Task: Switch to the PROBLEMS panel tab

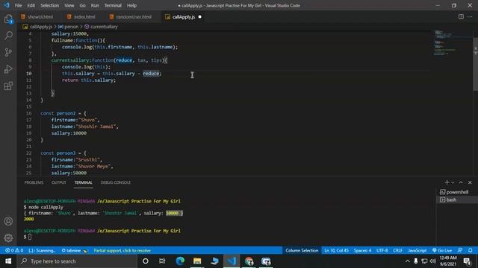Action: (34, 182)
